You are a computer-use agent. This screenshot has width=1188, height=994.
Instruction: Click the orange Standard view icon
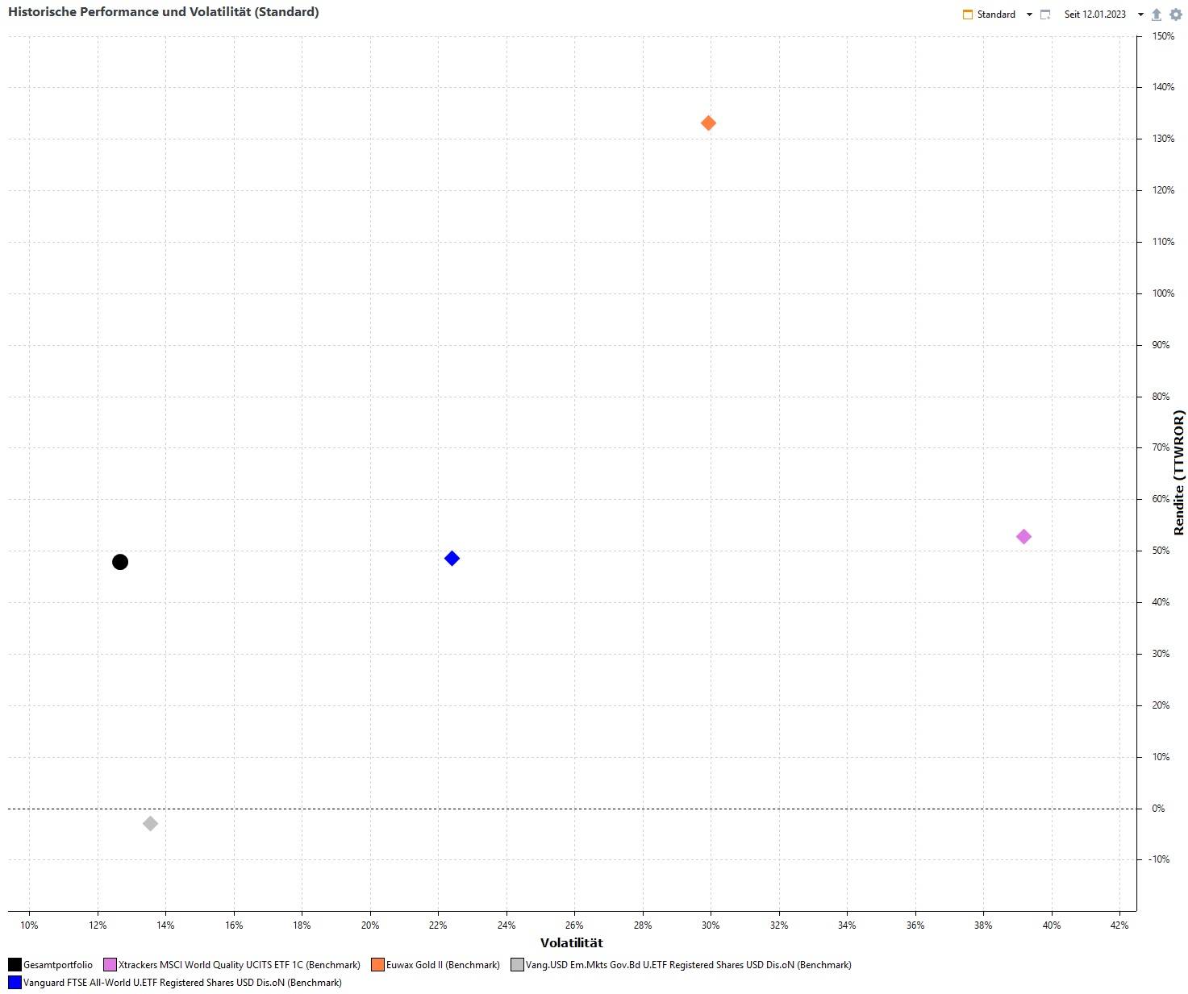[968, 15]
